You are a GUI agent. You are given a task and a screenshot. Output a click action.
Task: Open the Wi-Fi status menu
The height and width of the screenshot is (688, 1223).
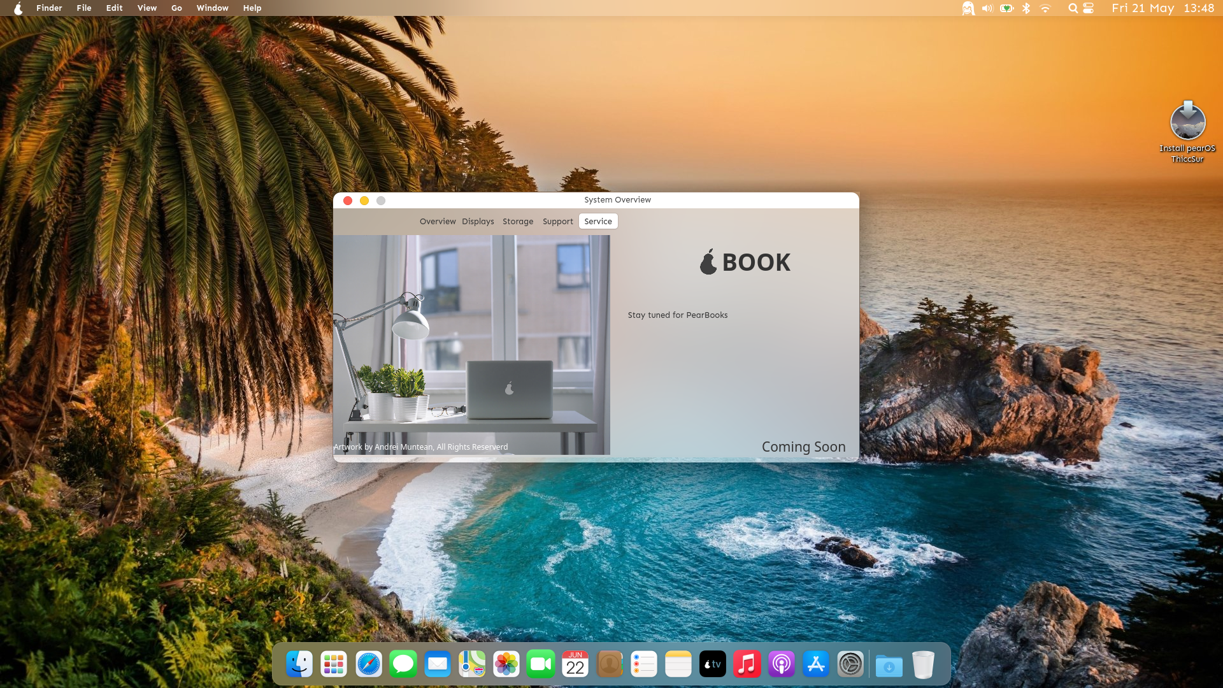[x=1045, y=8]
